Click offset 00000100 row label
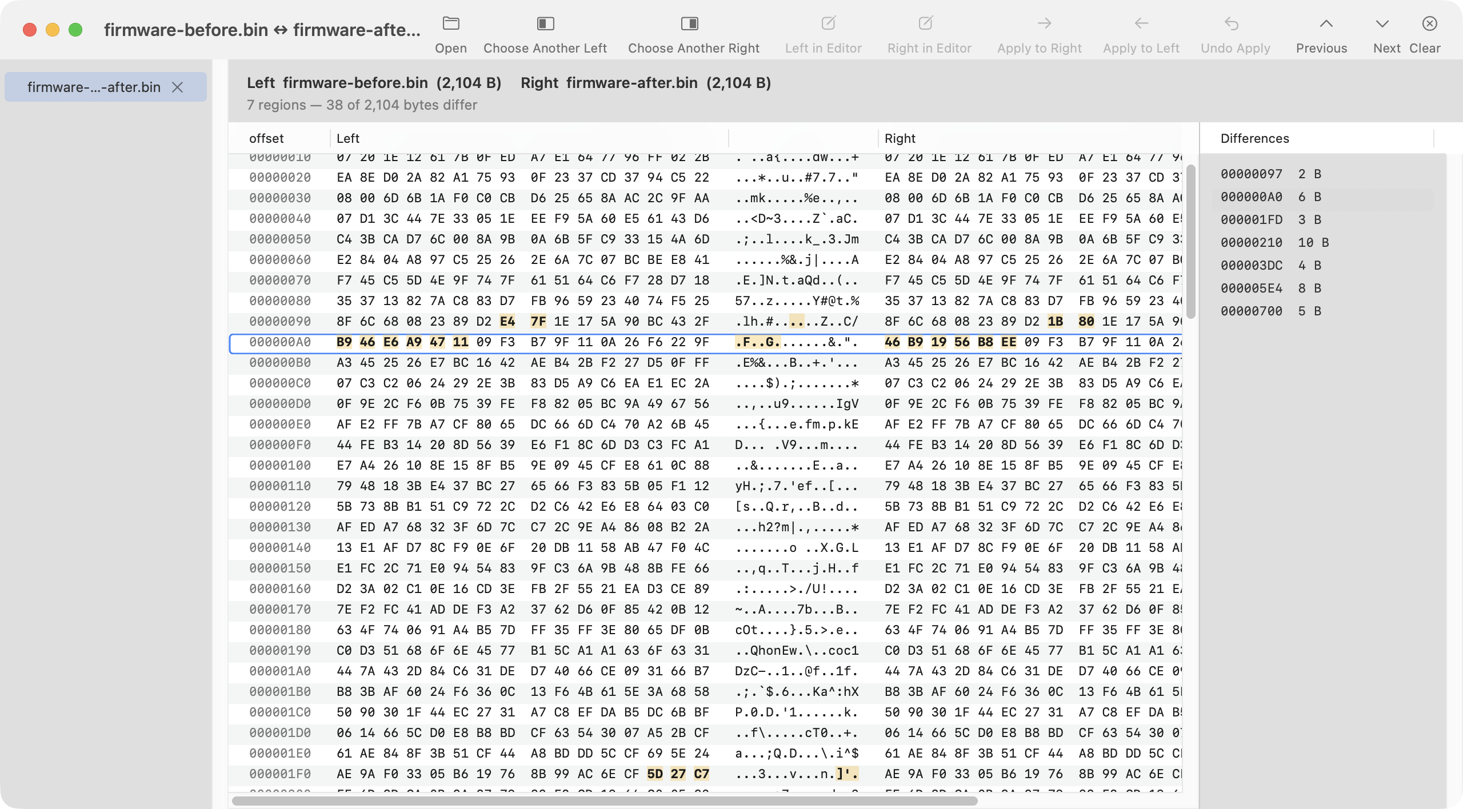This screenshot has height=809, width=1463. coord(280,466)
